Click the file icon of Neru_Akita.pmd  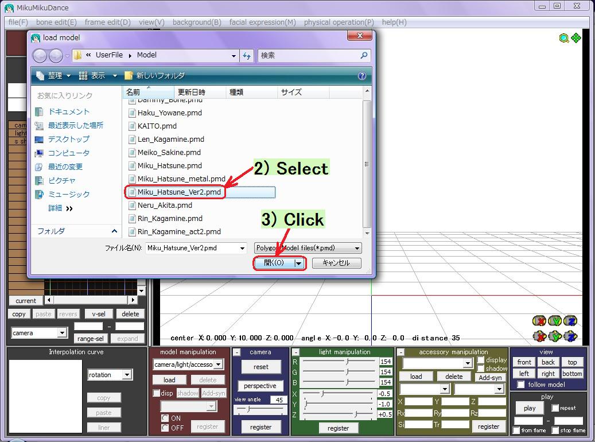coord(131,206)
